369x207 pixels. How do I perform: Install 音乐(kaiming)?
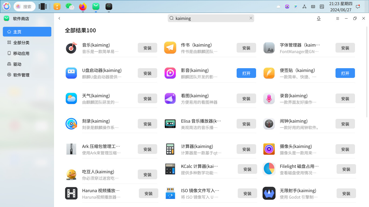click(147, 48)
